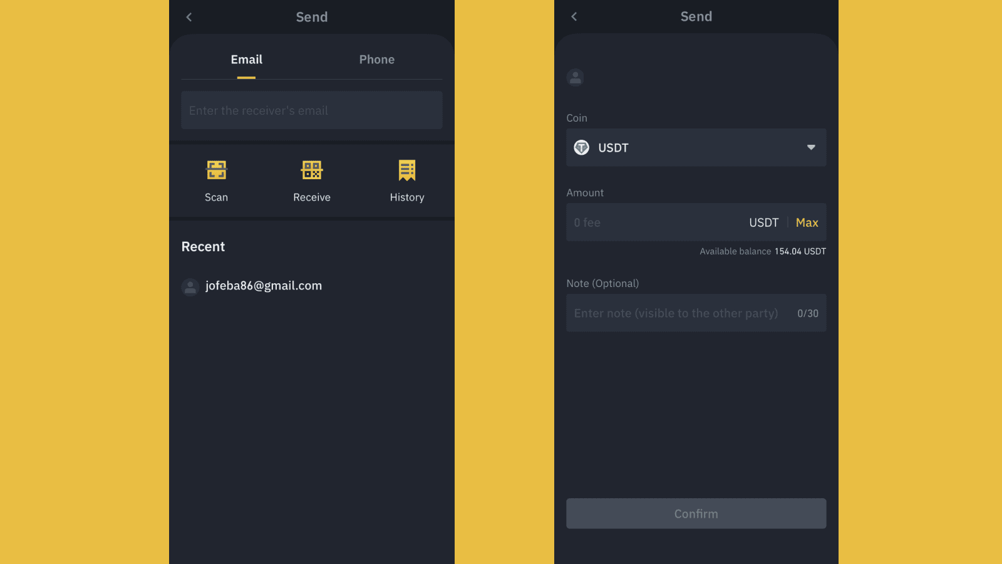Go back using the right Send screen arrow
This screenshot has height=564, width=1002.
(x=574, y=16)
